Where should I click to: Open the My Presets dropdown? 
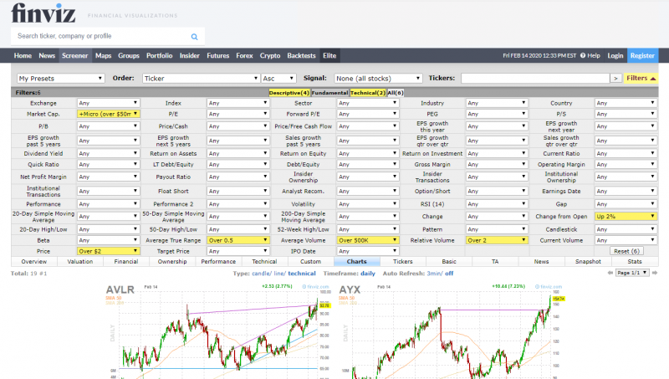(60, 79)
